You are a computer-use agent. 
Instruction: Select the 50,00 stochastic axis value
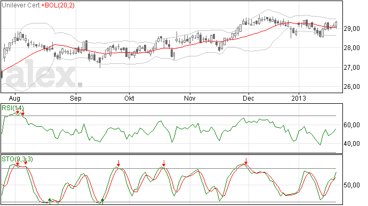pos(351,185)
